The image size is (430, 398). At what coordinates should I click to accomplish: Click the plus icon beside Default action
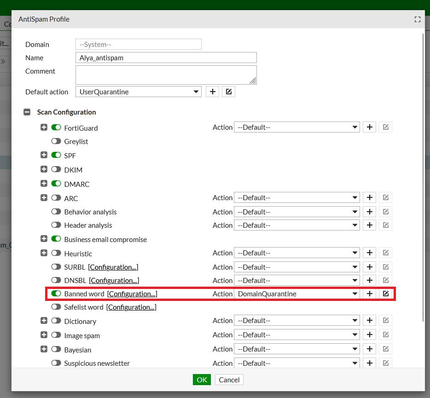tap(212, 92)
